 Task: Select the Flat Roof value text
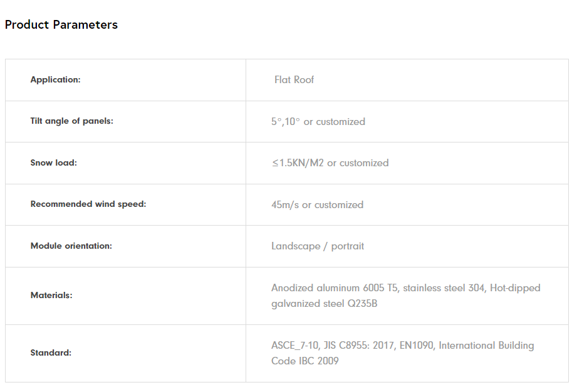coord(294,80)
